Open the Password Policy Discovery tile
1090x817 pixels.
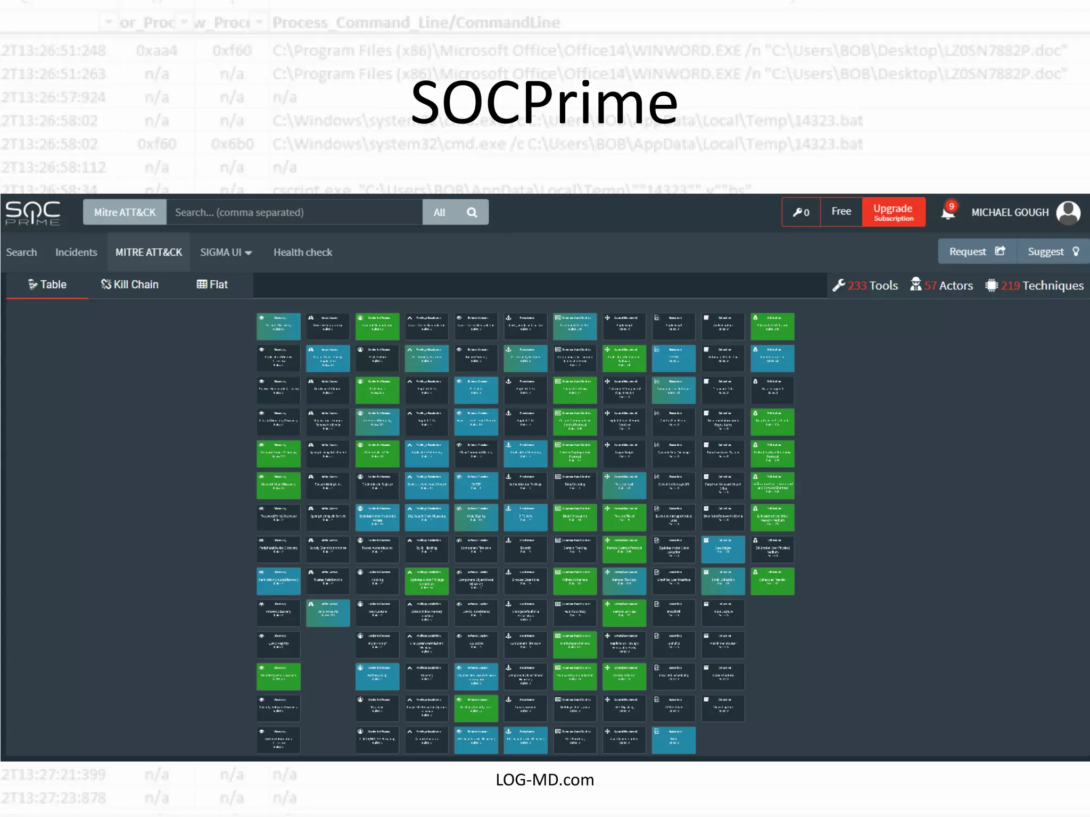pos(278,518)
